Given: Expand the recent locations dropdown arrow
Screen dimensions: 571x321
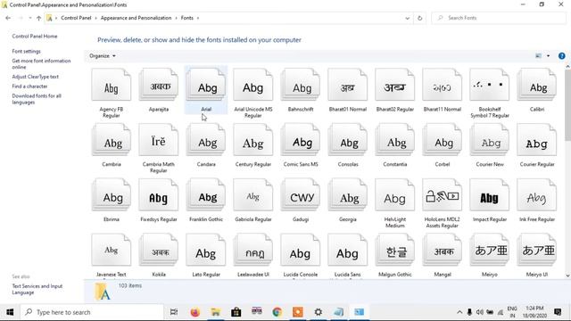Looking at the screenshot, I should [x=29, y=18].
